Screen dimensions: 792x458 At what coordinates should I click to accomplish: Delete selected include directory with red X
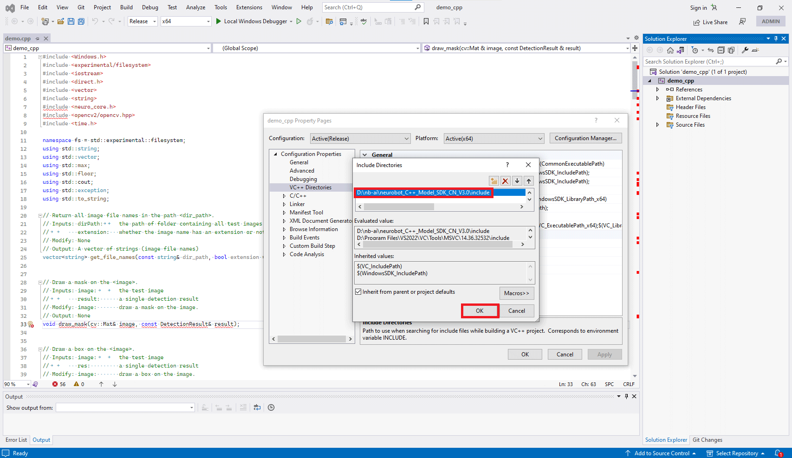coord(506,181)
